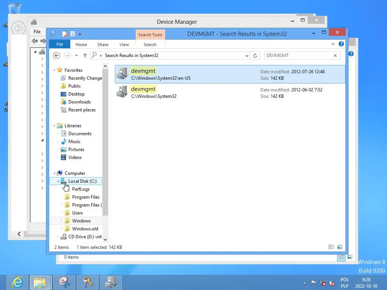387x290 pixels.
Task: Click the Properties quick access toolbar icon
Action: 64,34
